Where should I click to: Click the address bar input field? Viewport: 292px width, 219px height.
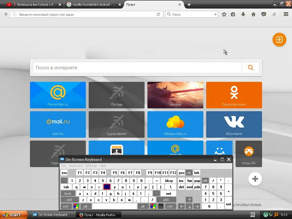[86, 14]
